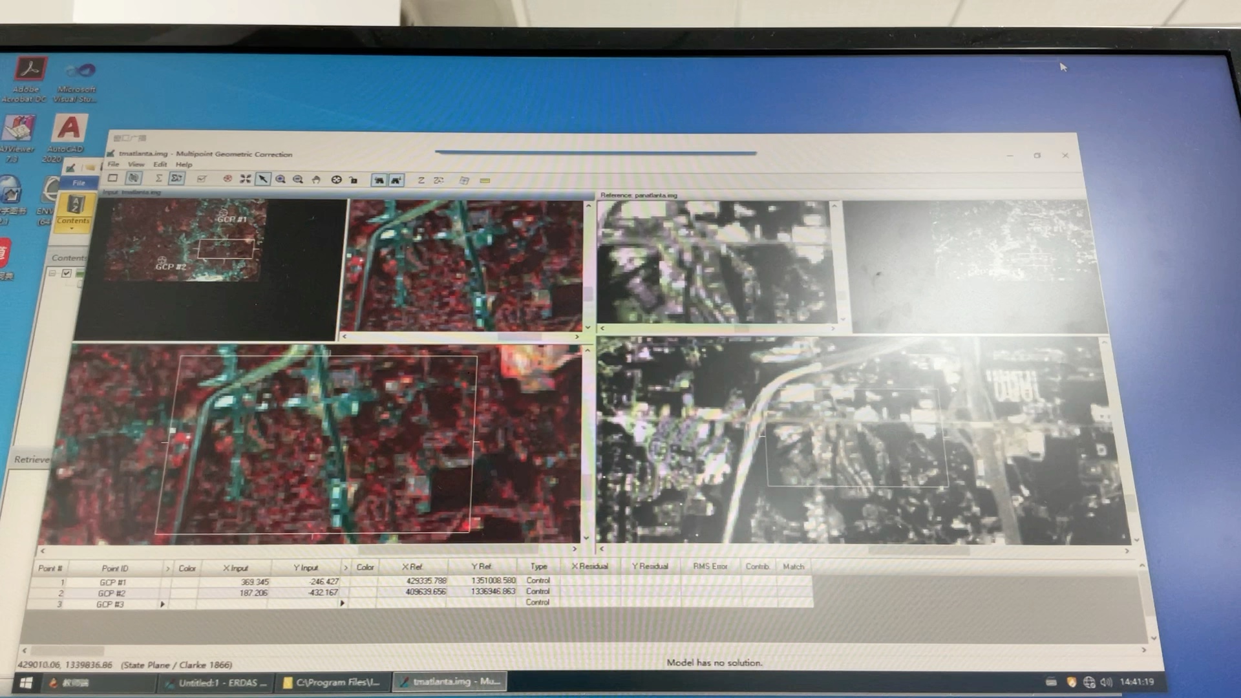Click the lock tool icon
1241x698 pixels.
pos(354,180)
